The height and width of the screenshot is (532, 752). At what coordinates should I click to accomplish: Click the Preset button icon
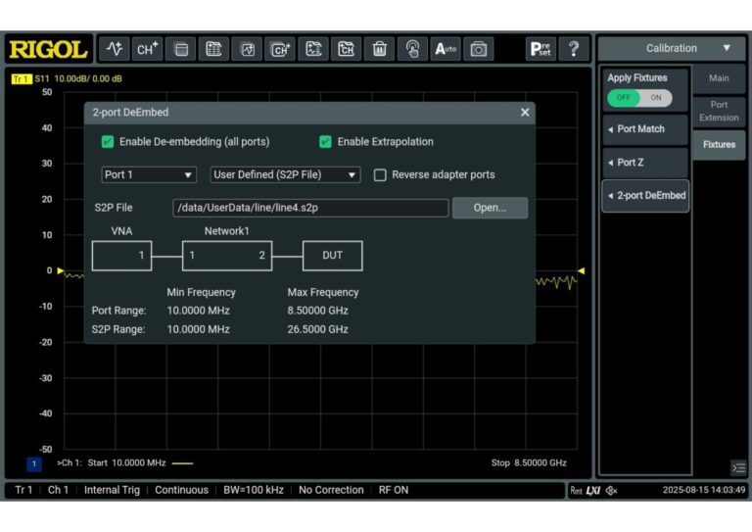pyautogui.click(x=540, y=49)
